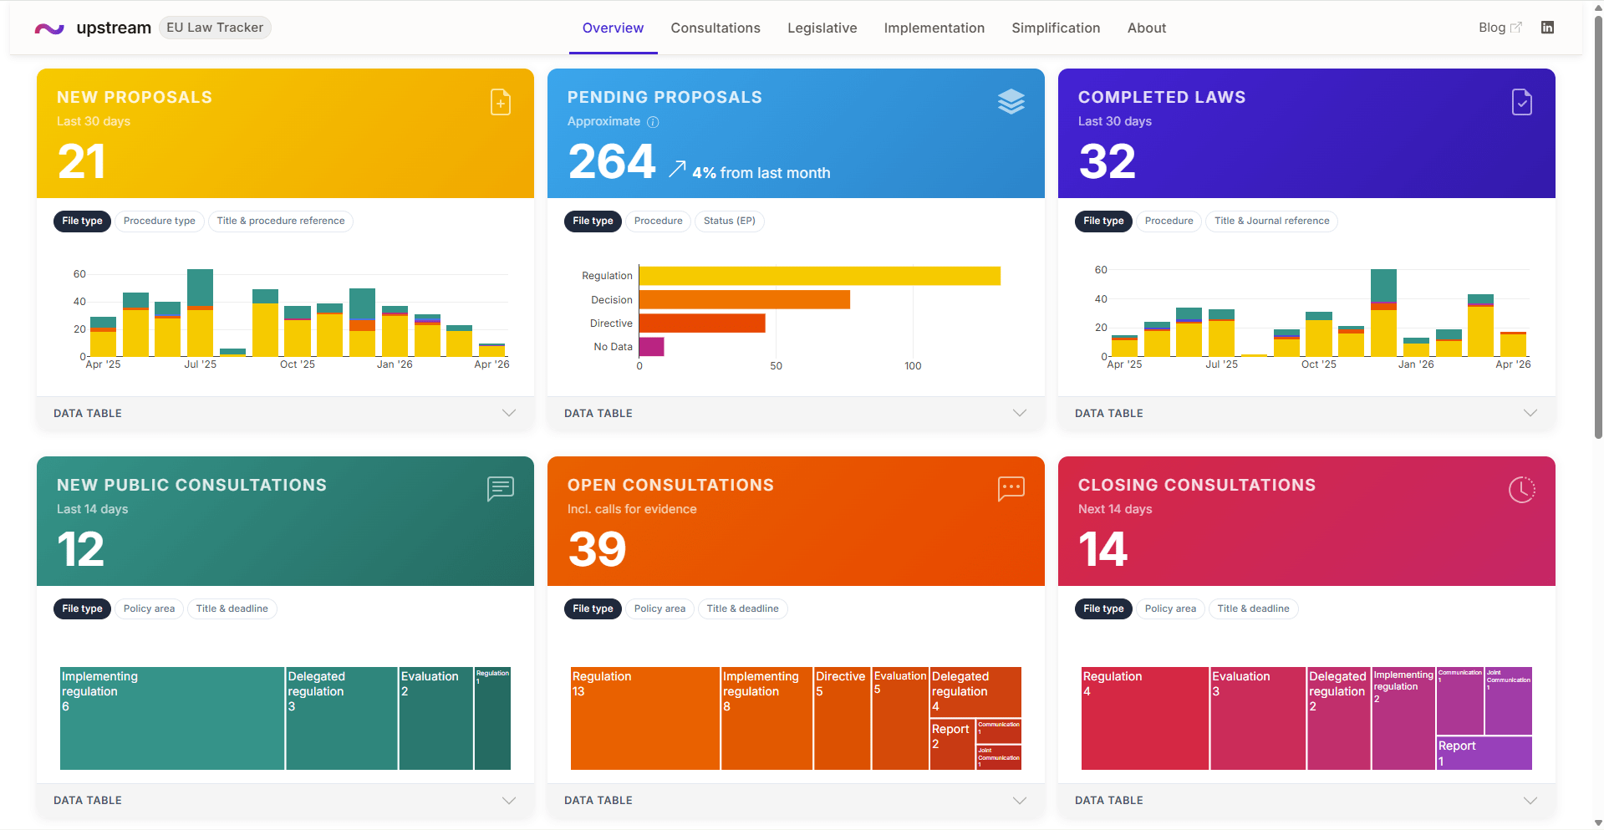Click the Pending Proposals layers icon
The height and width of the screenshot is (830, 1604).
[1011, 102]
